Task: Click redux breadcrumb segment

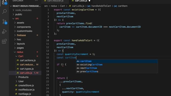Action: click(x=54, y=6)
